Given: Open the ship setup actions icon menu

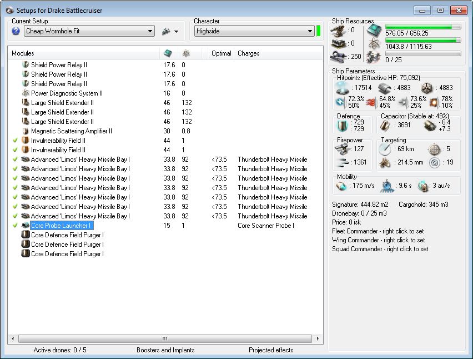Looking at the screenshot, I should pyautogui.click(x=166, y=31).
